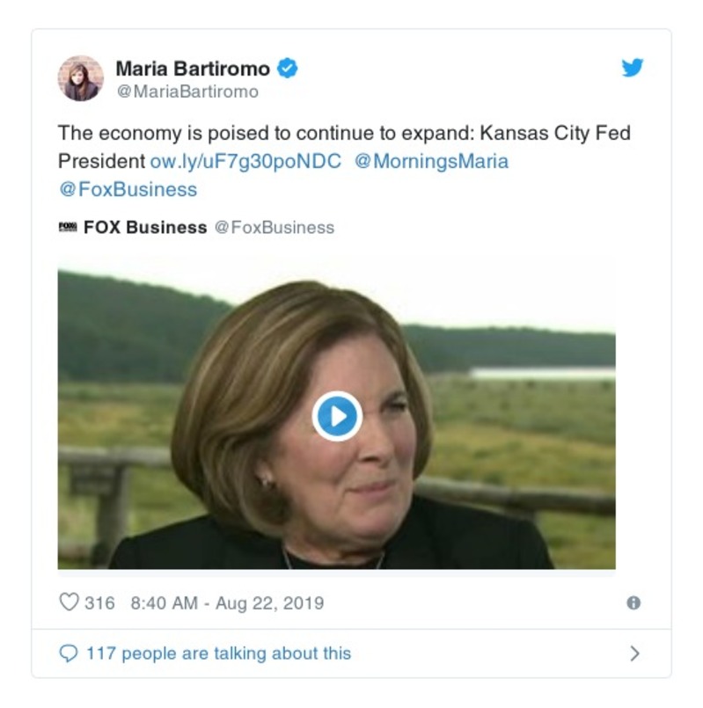Screen dimensions: 703x708
Task: Open '117 people are talking about this'
Action: (x=219, y=653)
